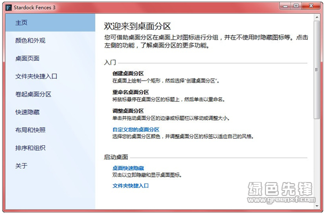This screenshot has height=213, width=327.
Task: Click the Stardock Fences app icon in title bar
Action: point(9,7)
